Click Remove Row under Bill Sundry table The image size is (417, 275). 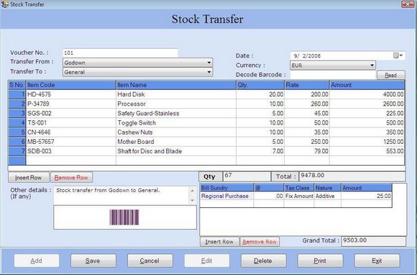(x=260, y=242)
